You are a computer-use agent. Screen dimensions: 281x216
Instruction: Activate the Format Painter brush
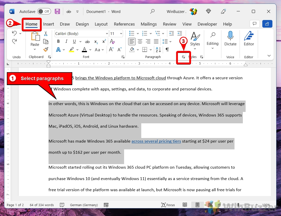tap(46, 49)
